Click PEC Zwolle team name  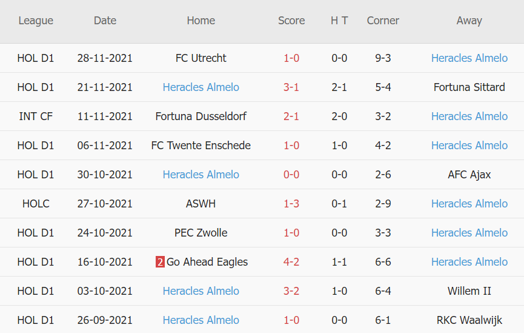tap(201, 233)
